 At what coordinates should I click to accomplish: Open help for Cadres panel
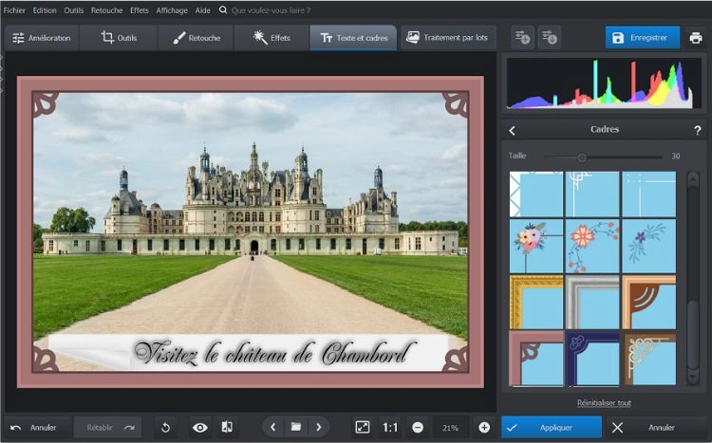[x=698, y=131]
